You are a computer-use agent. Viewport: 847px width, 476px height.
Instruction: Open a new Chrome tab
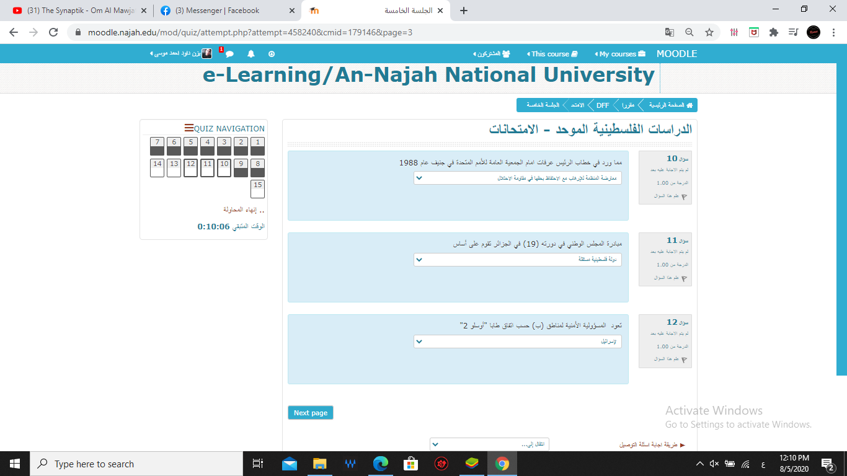click(464, 11)
